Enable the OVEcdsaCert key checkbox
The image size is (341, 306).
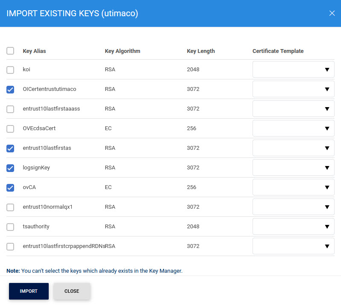pyautogui.click(x=10, y=128)
